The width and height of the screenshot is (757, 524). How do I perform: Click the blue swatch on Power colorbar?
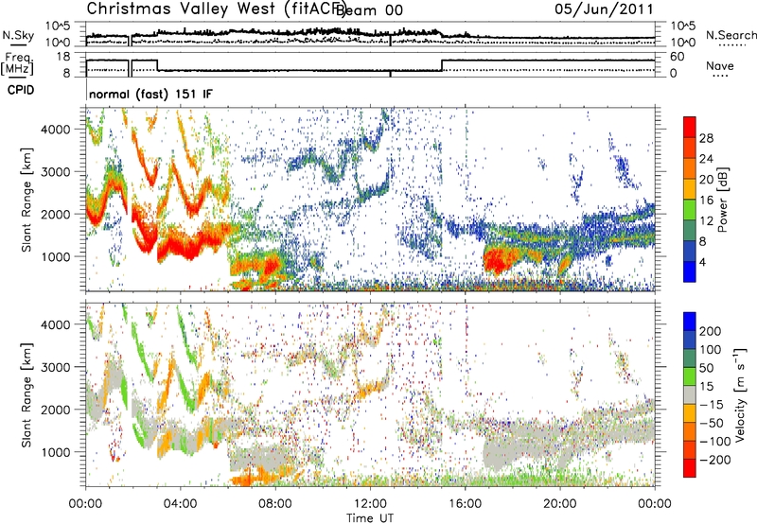coord(690,271)
